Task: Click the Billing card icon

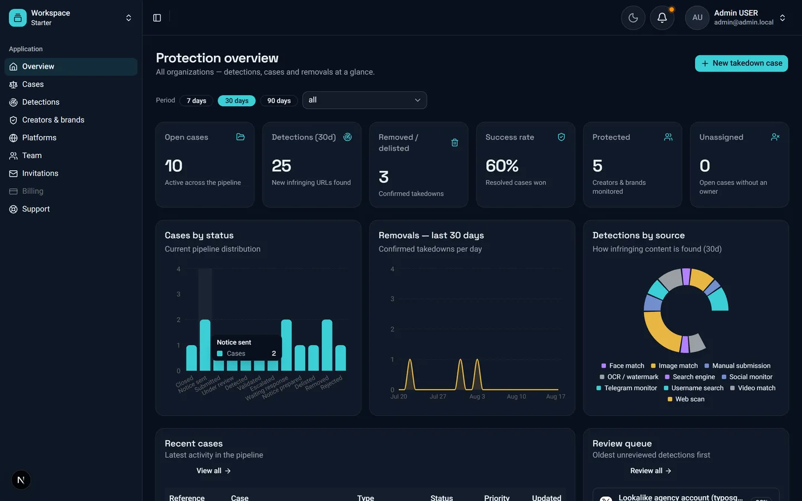Action: [13, 191]
